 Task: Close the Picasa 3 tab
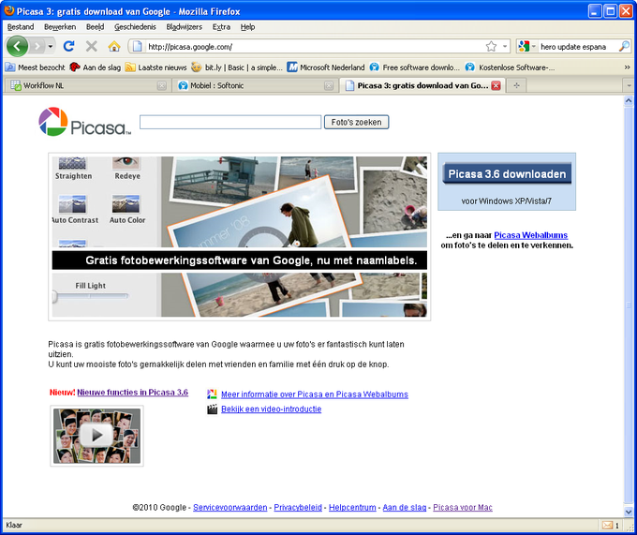point(496,85)
